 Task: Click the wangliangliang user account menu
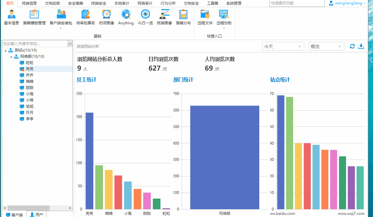347,3
